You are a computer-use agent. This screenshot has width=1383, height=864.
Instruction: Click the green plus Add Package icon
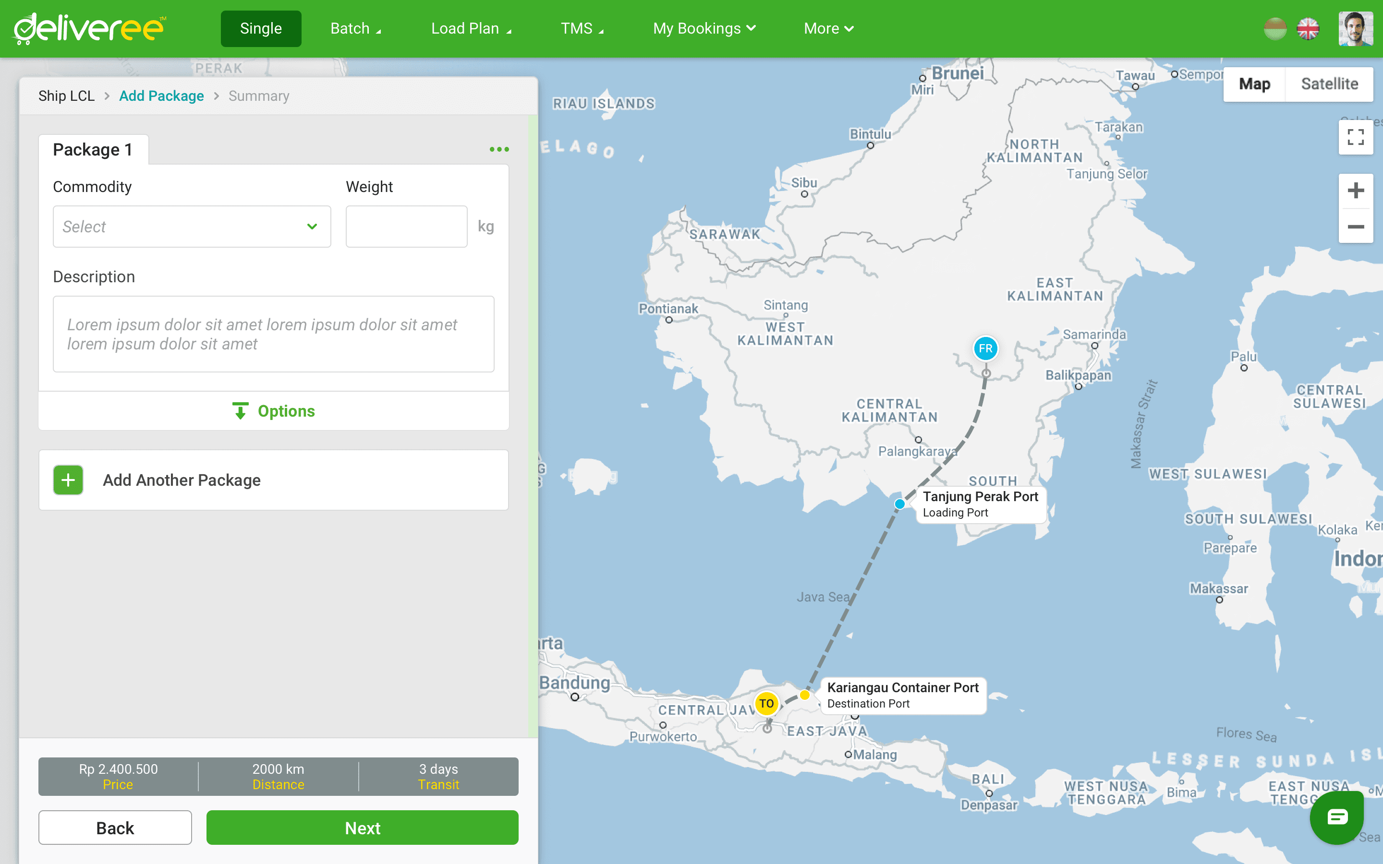tap(68, 480)
